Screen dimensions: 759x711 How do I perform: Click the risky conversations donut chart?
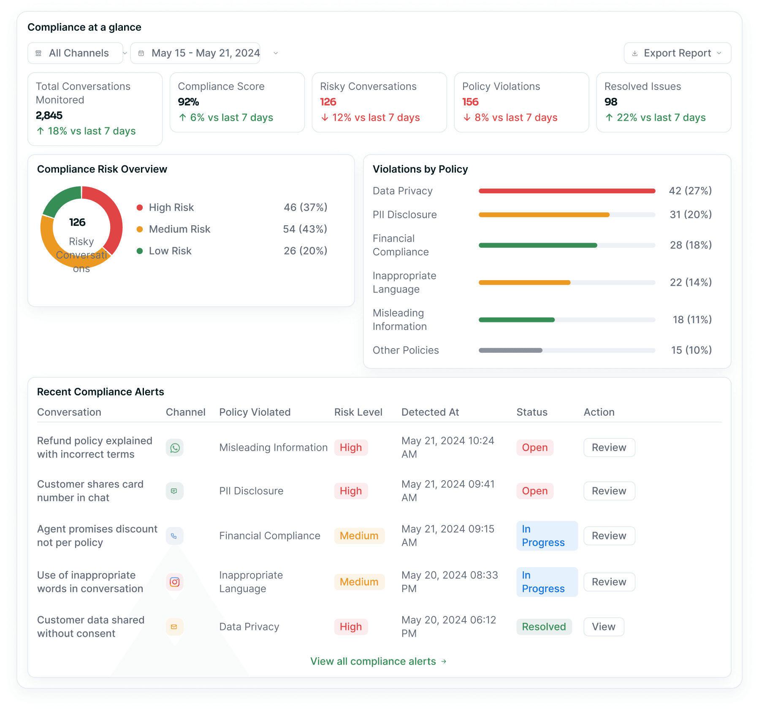[81, 227]
